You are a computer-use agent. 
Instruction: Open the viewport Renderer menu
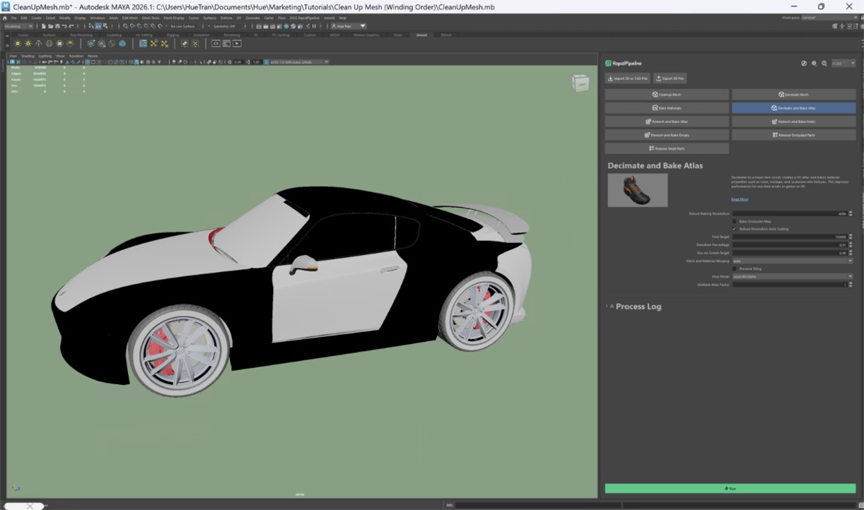(x=76, y=56)
